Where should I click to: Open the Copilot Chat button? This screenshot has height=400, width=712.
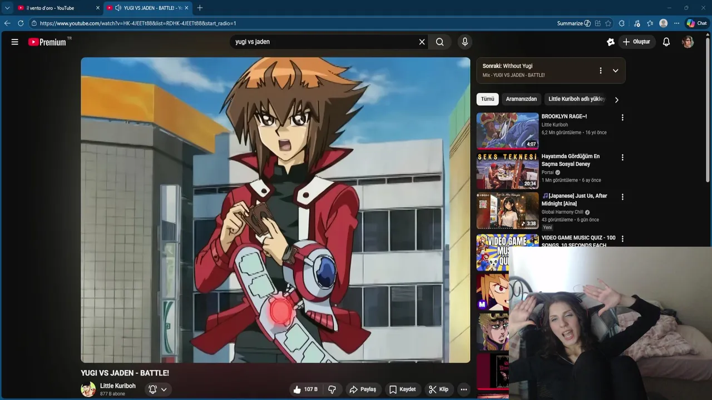pyautogui.click(x=696, y=23)
